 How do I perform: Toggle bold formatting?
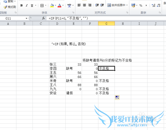(x=22, y=5)
